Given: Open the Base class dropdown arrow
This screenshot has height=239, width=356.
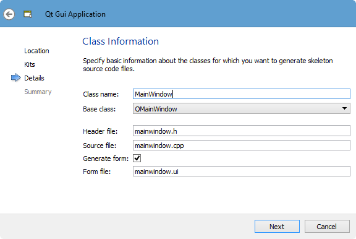Looking at the screenshot, I should click(344, 108).
